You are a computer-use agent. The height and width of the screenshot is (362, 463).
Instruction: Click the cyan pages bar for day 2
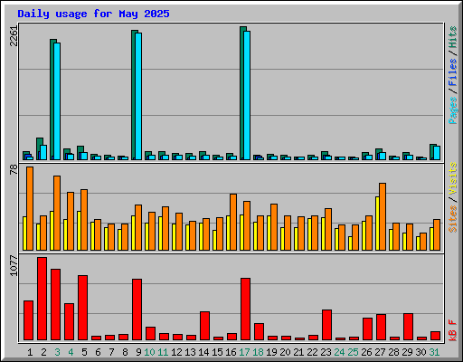pos(43,153)
